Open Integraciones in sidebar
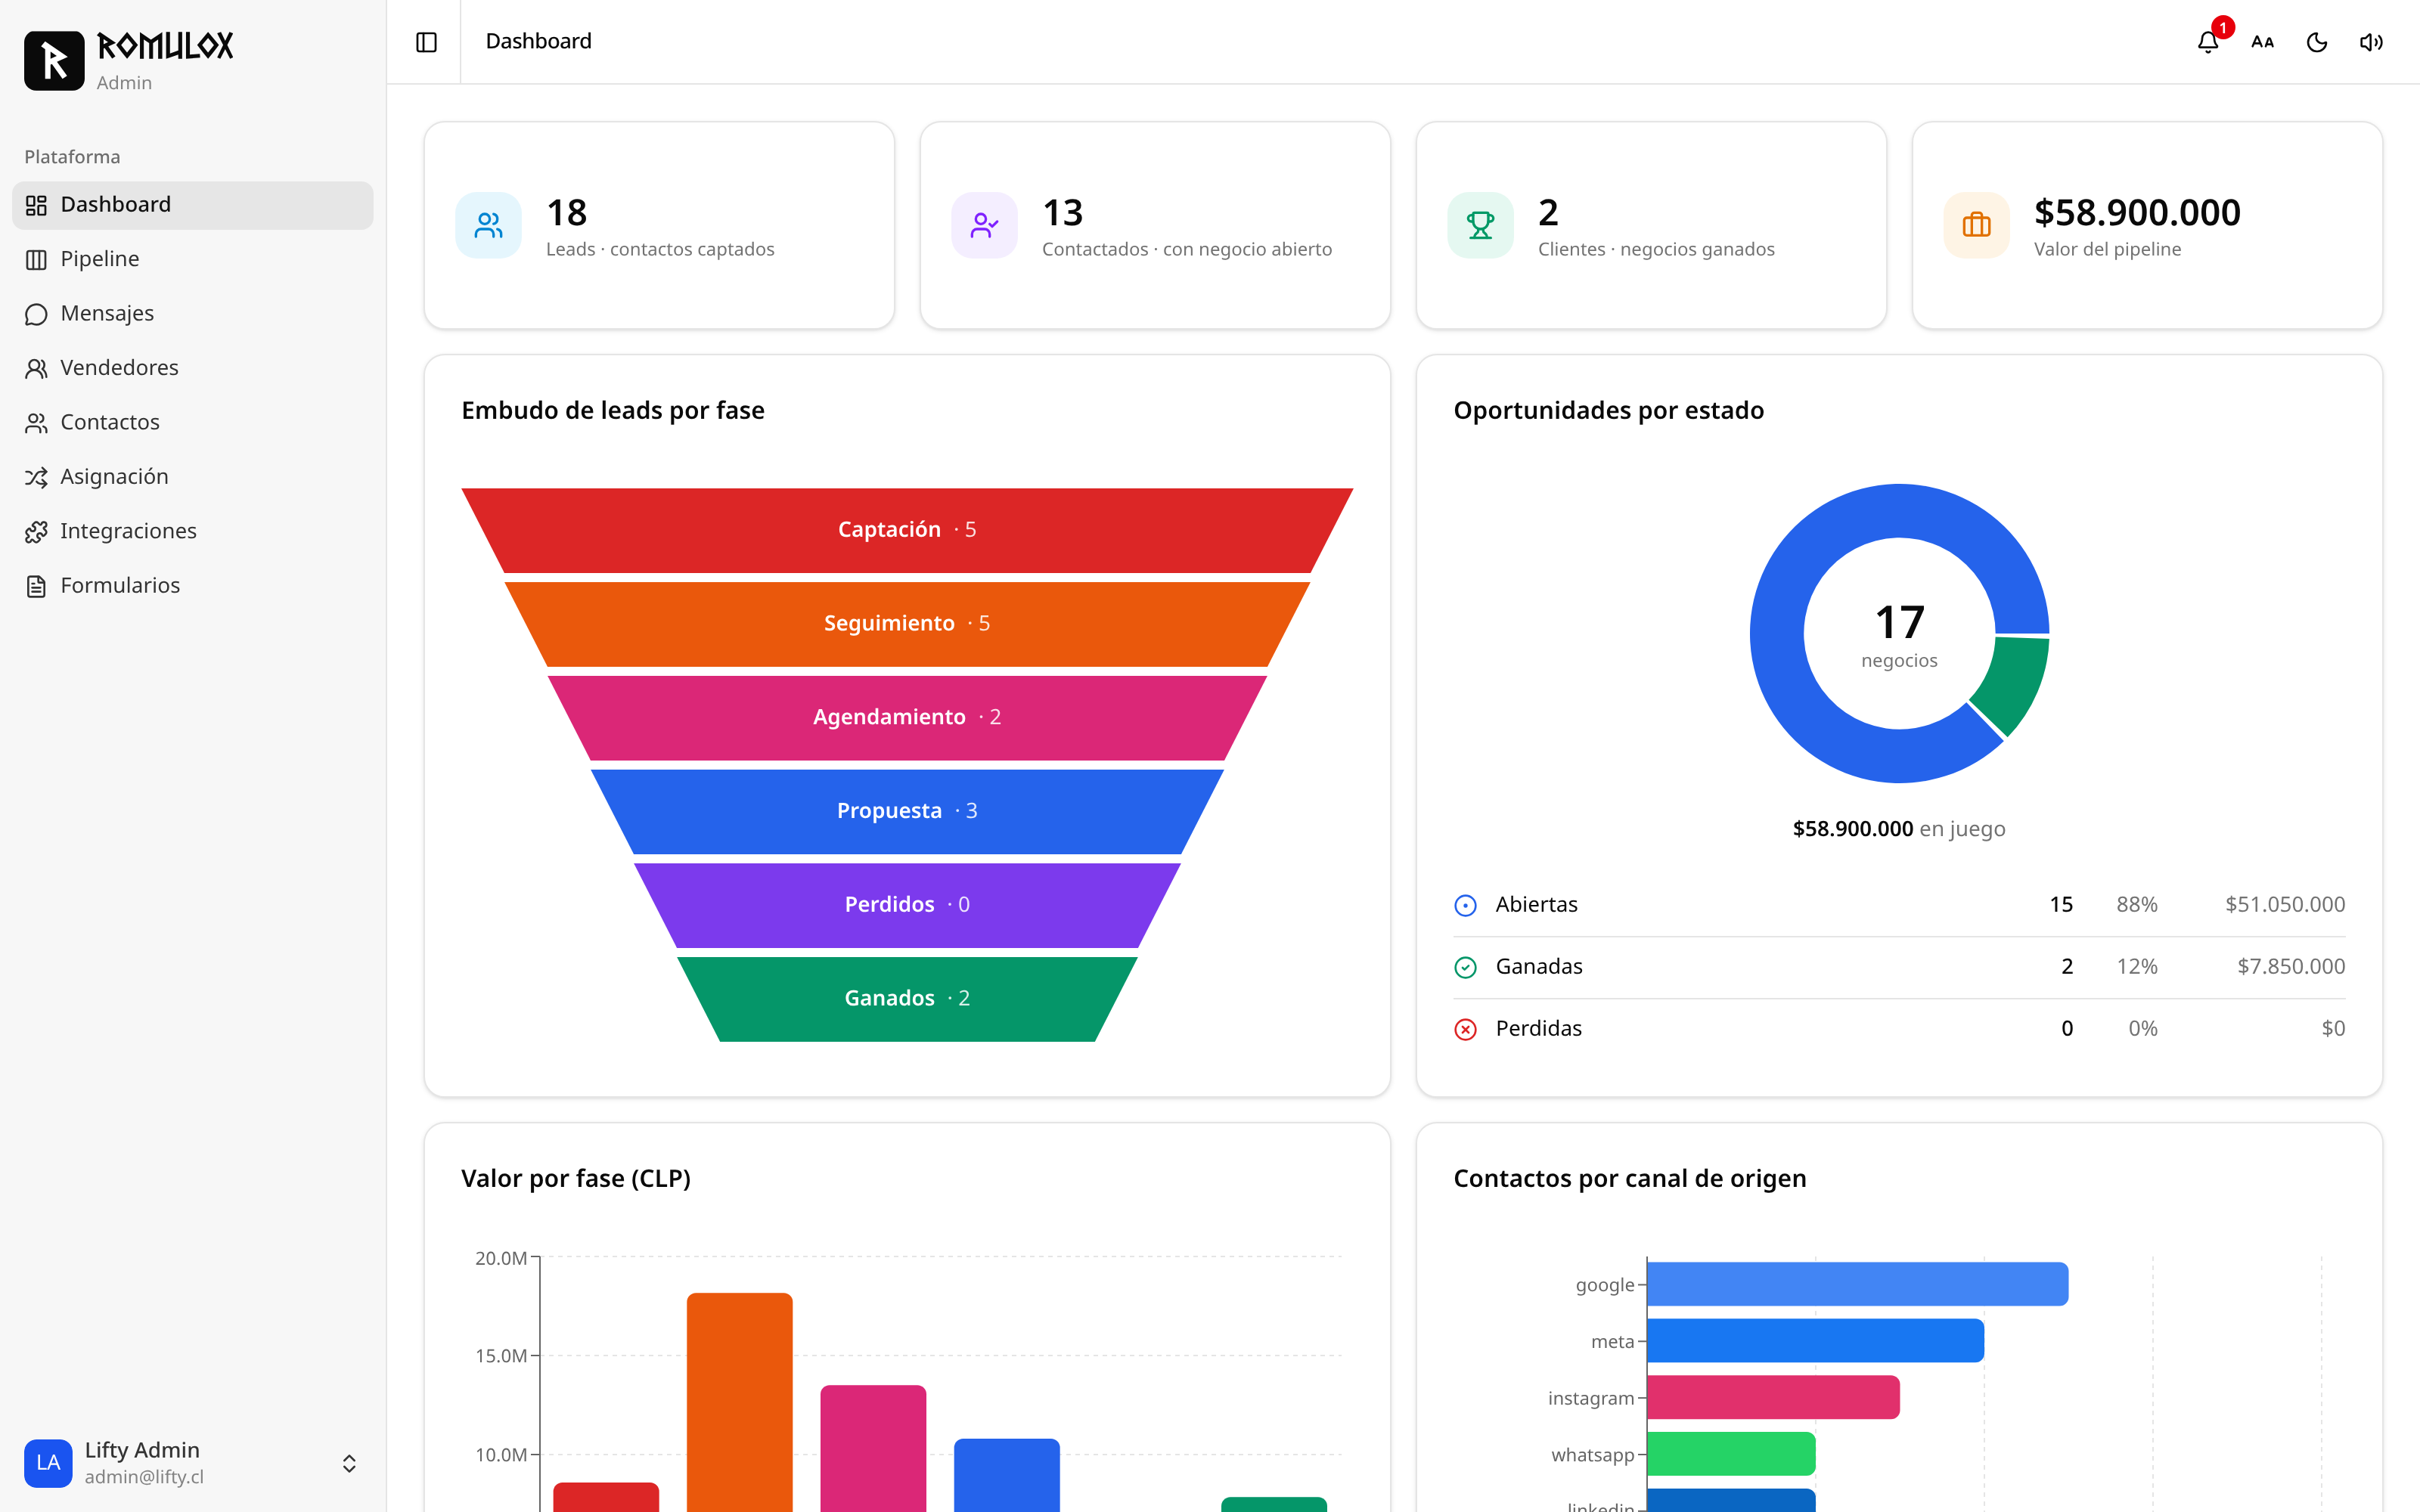 pyautogui.click(x=192, y=532)
